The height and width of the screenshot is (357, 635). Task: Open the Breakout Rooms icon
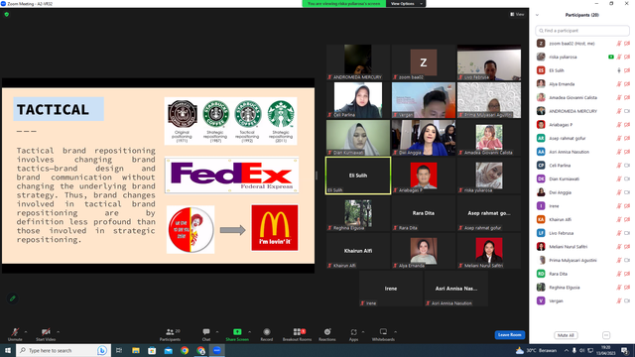click(297, 332)
